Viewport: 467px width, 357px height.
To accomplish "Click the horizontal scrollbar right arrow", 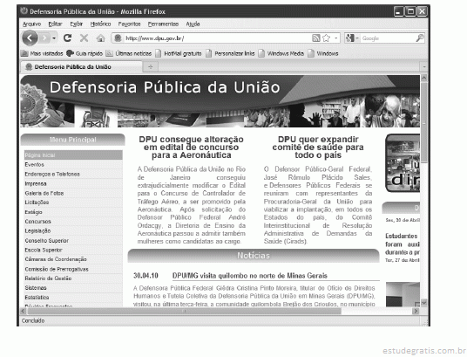I will (416, 311).
